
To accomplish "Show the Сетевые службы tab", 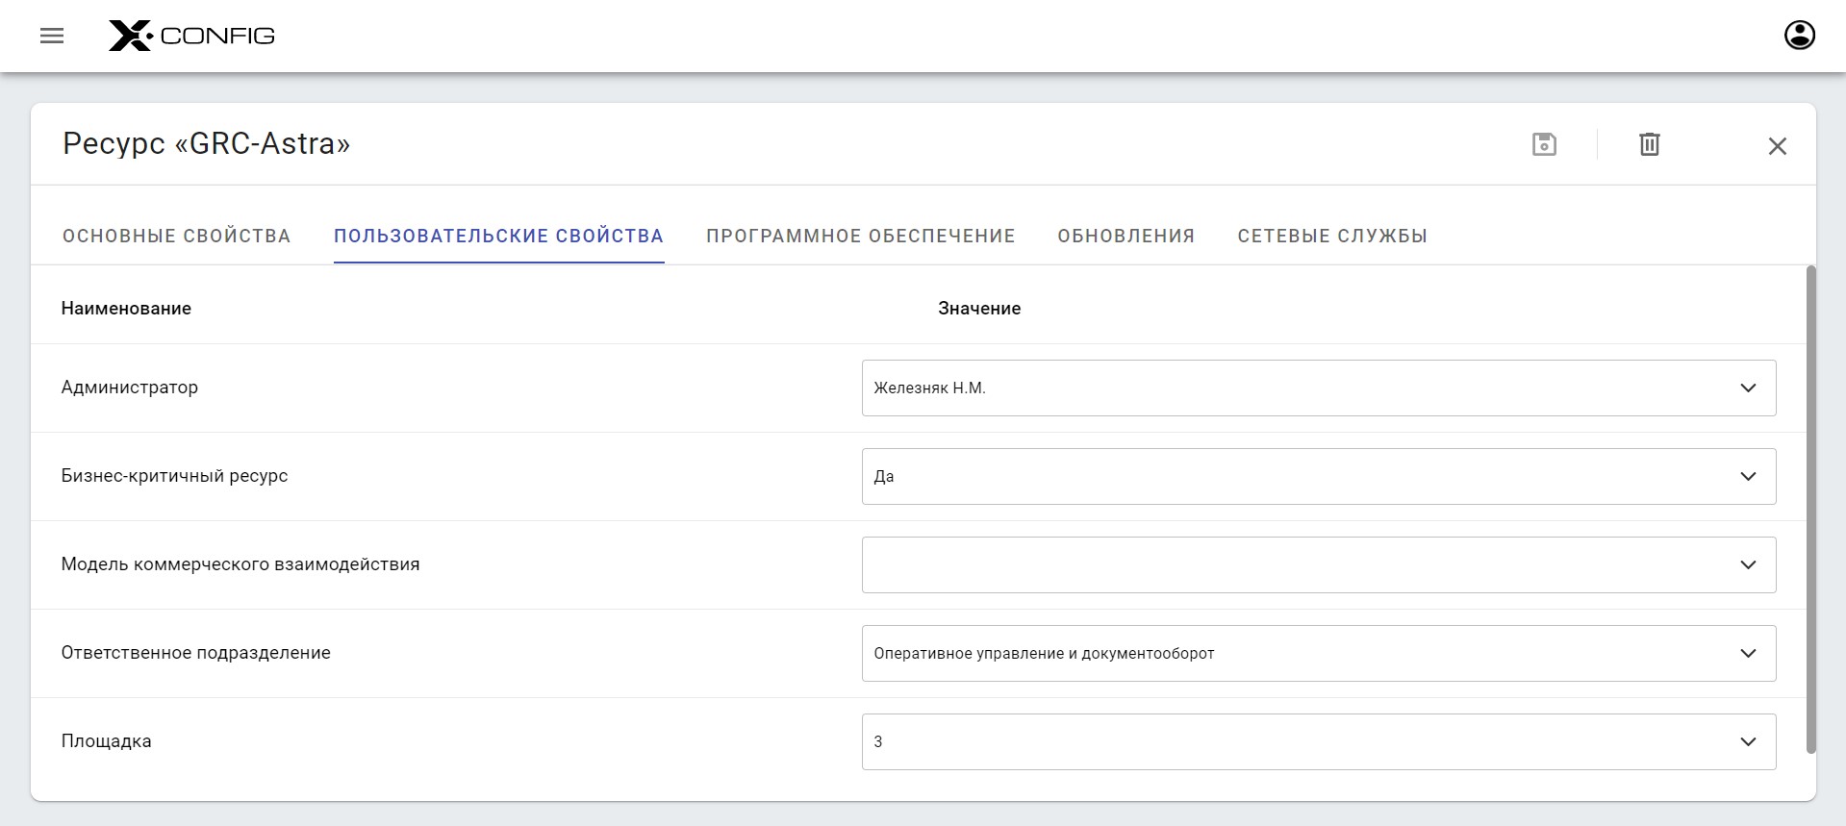I will 1332,237.
